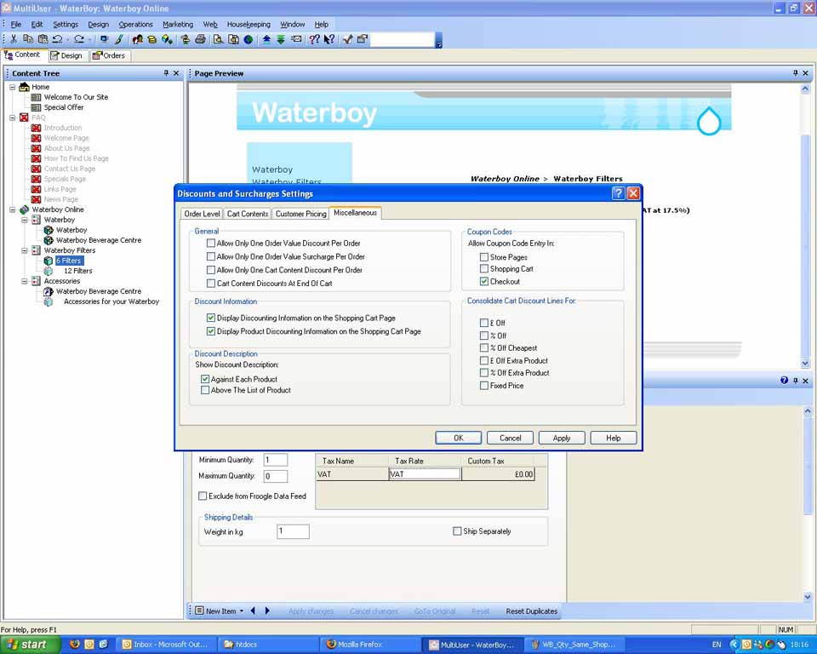The image size is (817, 654).
Task: Collapse the FAQ node in Content Tree
Action: [13, 118]
